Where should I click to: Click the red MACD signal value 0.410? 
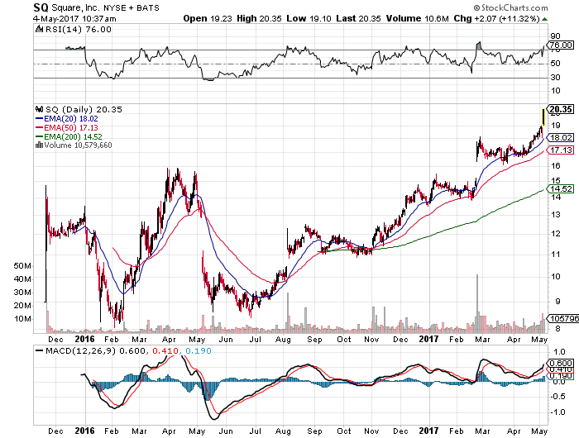pos(165,350)
